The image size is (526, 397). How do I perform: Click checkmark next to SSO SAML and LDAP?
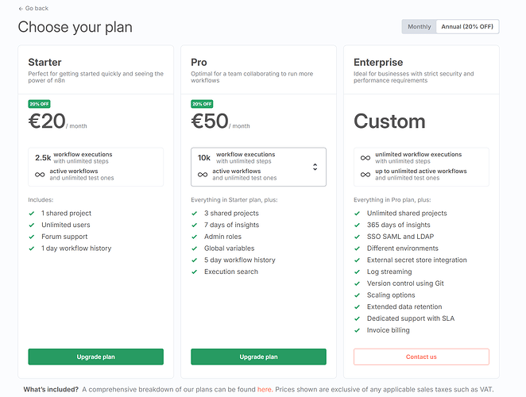click(x=358, y=237)
